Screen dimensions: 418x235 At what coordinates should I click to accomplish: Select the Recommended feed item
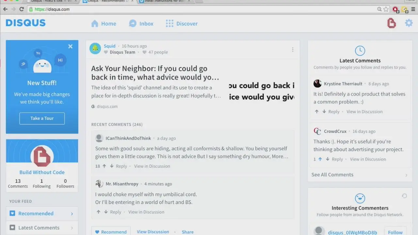[x=42, y=213]
